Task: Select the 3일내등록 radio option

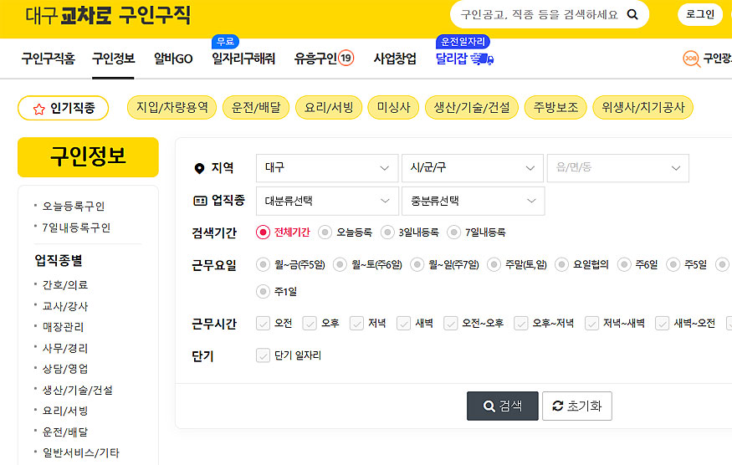Action: click(387, 232)
